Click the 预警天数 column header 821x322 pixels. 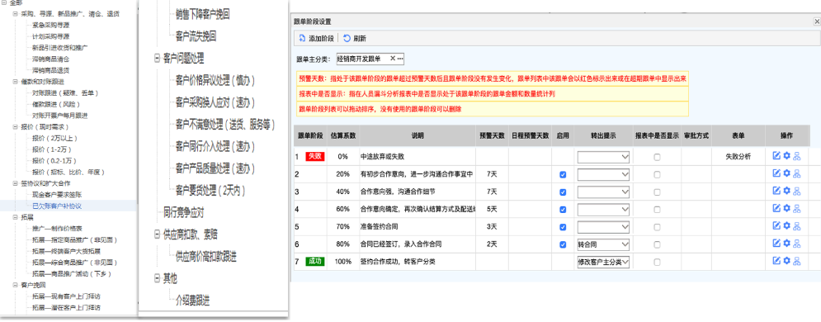(x=492, y=135)
